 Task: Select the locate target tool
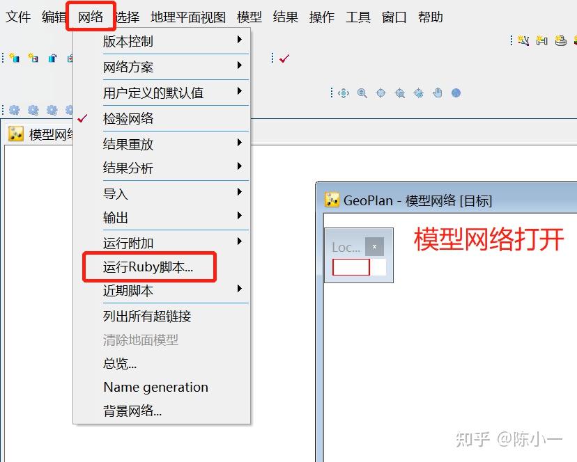pyautogui.click(x=380, y=93)
